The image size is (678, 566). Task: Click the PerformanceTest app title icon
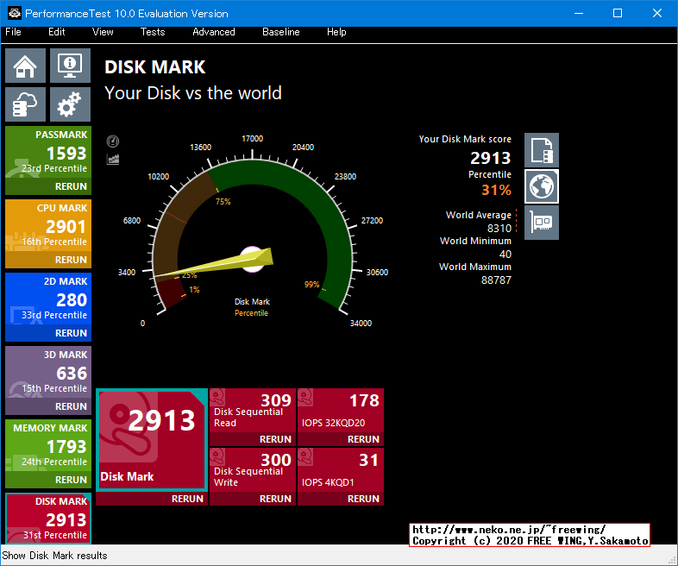15,13
